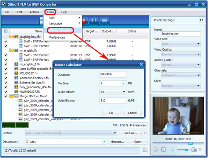Screen dimensions: 208x158
Task: Open the Video Quality dropdown
Action: 181,54
